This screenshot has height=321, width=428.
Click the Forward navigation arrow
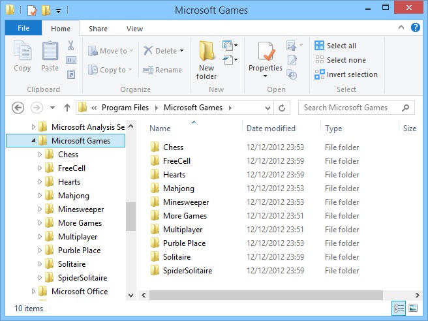pos(37,108)
